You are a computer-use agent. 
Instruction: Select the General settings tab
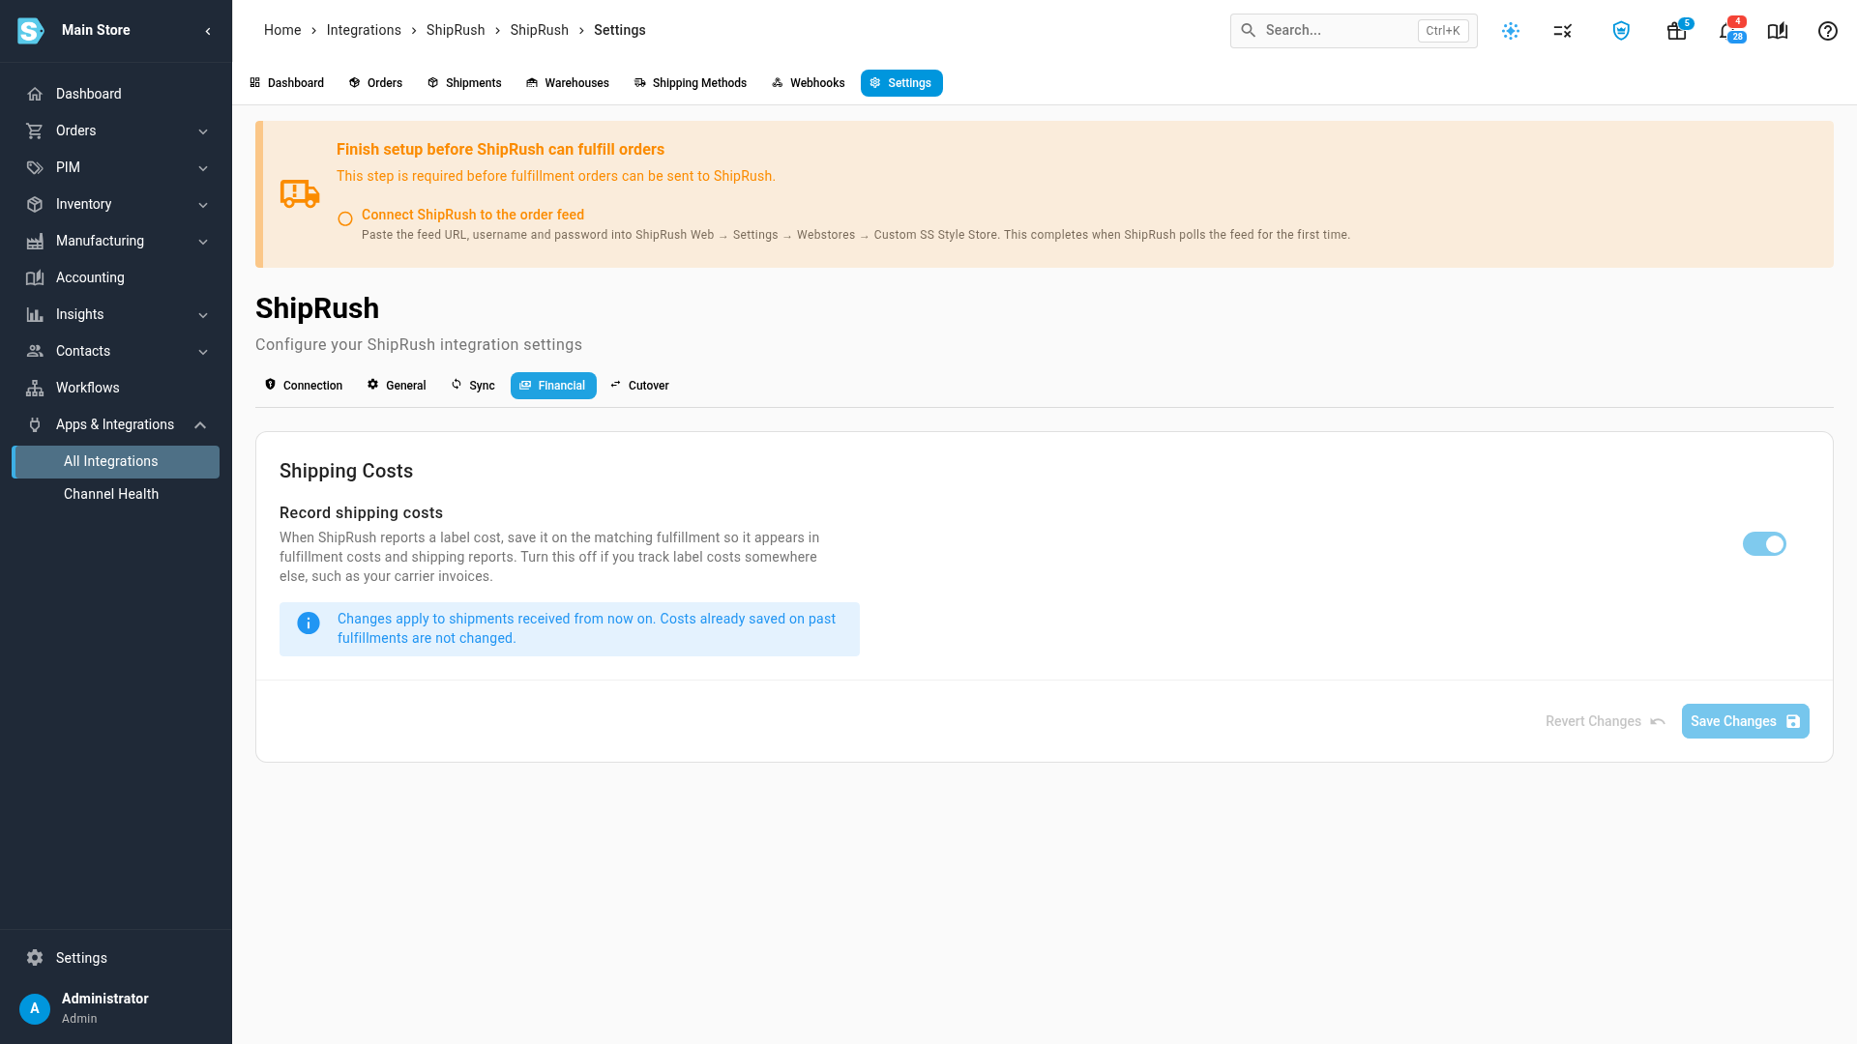click(x=397, y=386)
